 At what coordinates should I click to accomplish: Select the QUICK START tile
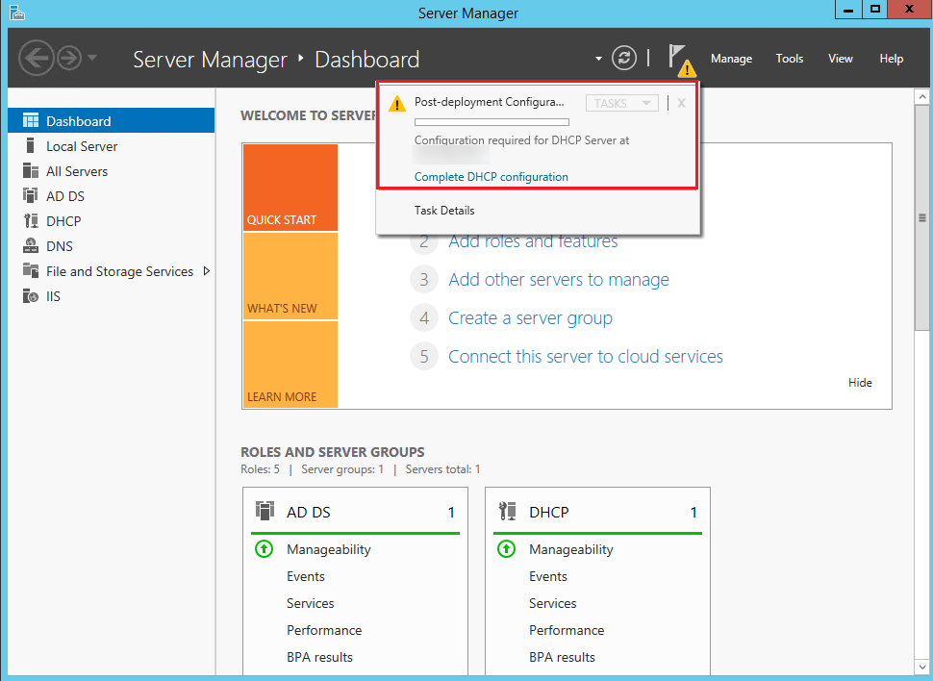click(290, 188)
